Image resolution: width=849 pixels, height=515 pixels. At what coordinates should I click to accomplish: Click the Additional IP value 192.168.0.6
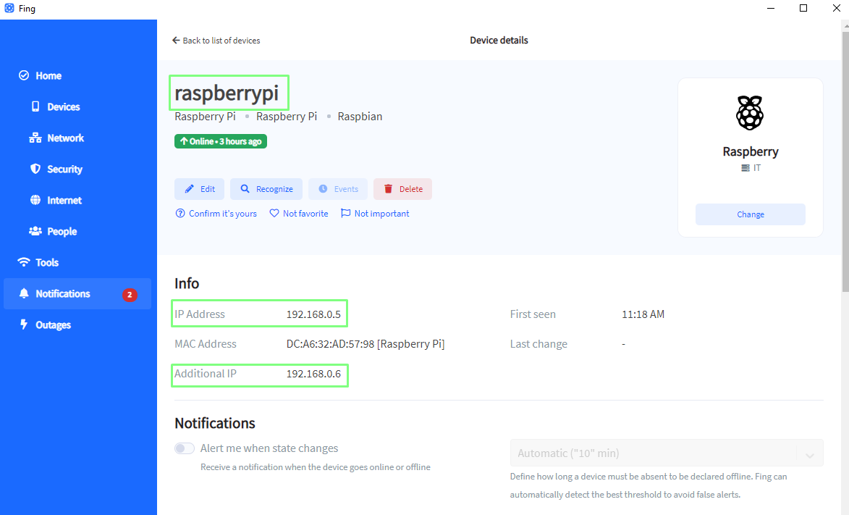(313, 374)
